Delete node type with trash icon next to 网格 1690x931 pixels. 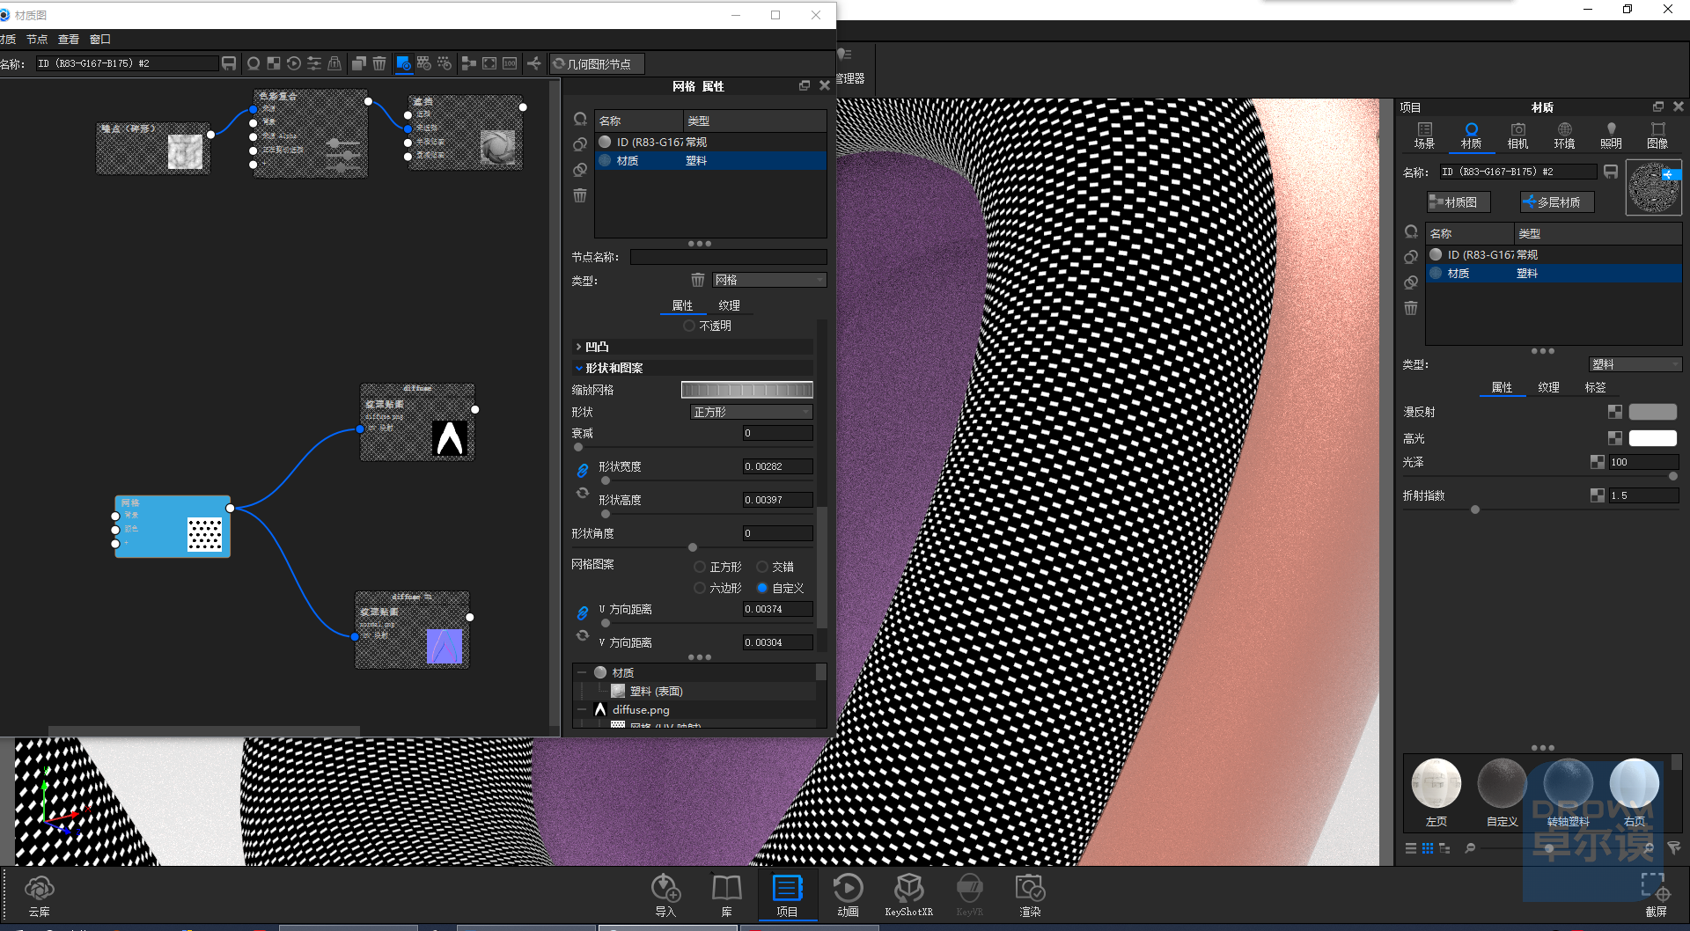click(x=698, y=280)
